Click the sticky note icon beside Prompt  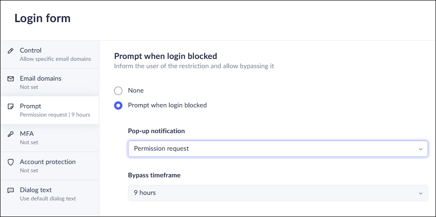pyautogui.click(x=11, y=106)
